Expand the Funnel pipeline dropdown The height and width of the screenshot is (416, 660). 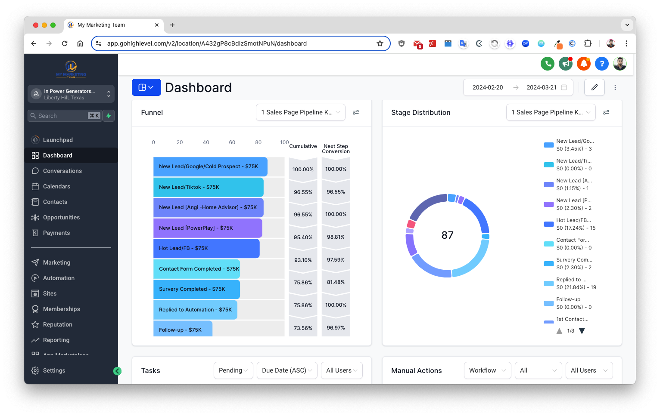coord(300,112)
